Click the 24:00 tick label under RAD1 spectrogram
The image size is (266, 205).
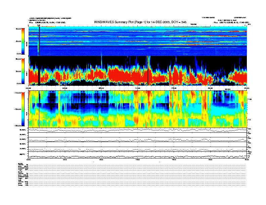[247, 88]
